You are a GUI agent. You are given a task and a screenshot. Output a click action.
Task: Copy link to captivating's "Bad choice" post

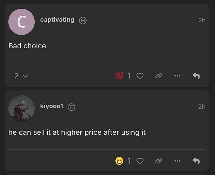coord(159,76)
